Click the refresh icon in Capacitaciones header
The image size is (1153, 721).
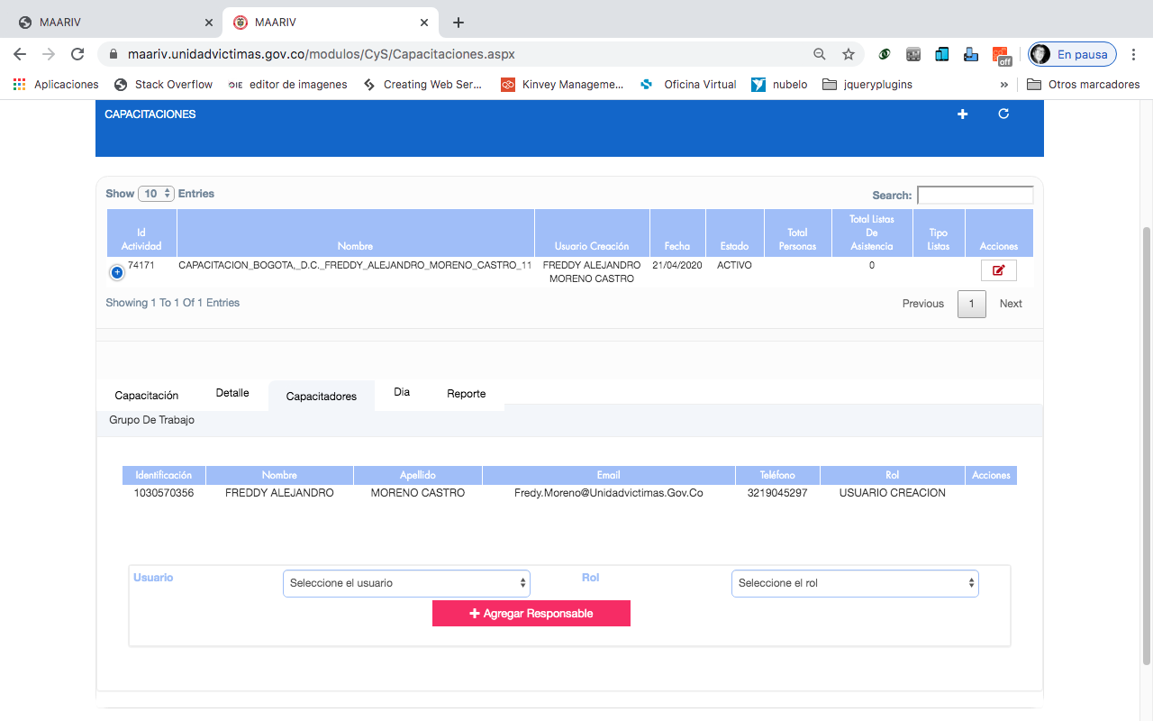(x=1003, y=114)
